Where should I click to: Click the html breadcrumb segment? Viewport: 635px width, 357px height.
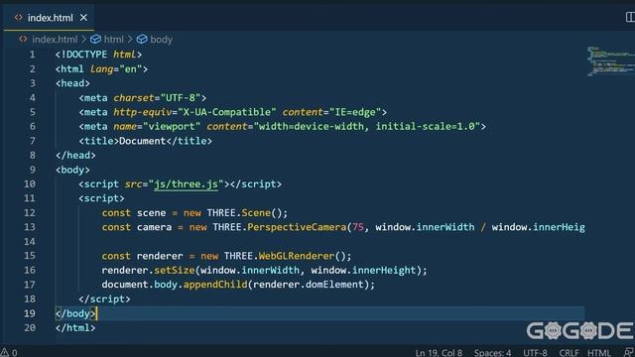[113, 40]
